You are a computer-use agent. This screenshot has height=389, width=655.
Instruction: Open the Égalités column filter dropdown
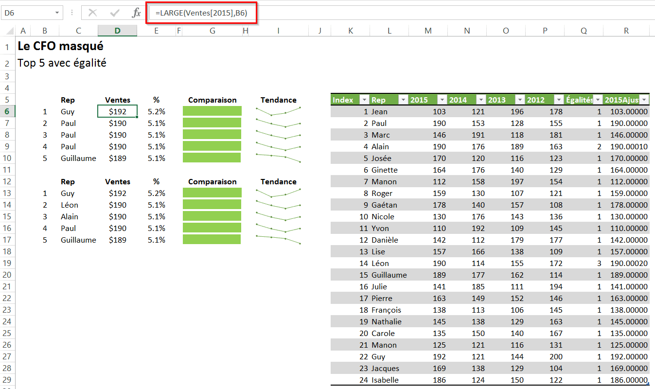tap(598, 100)
